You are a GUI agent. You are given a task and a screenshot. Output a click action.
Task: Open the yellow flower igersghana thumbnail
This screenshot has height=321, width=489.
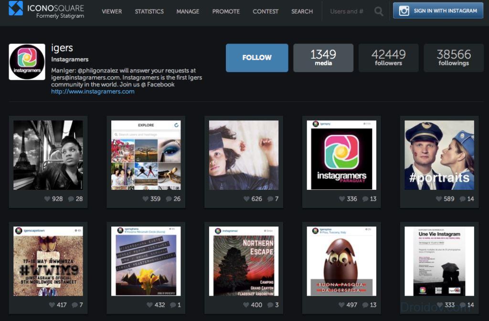click(x=146, y=261)
